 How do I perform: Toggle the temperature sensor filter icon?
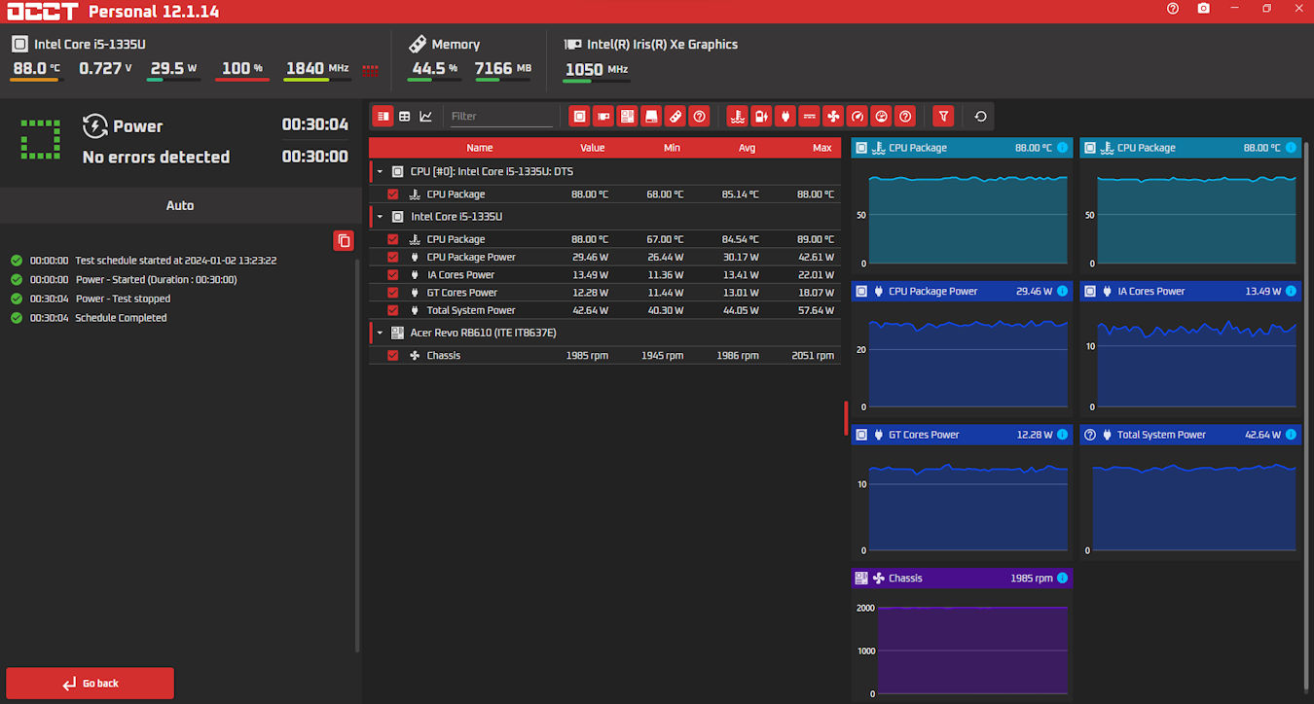click(738, 117)
